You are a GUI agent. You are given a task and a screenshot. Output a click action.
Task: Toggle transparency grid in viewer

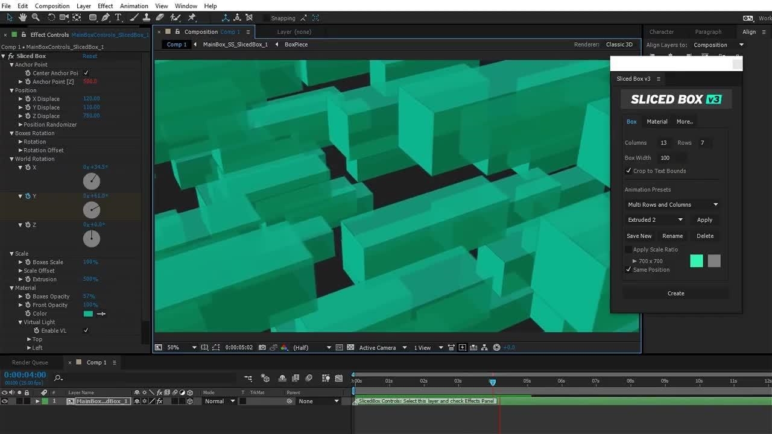(x=350, y=347)
